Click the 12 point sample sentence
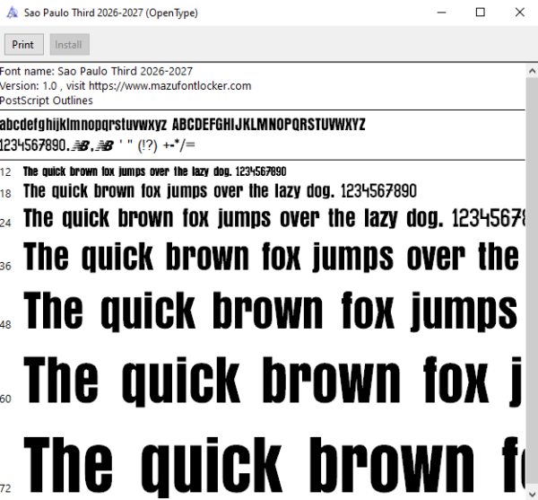 point(154,171)
